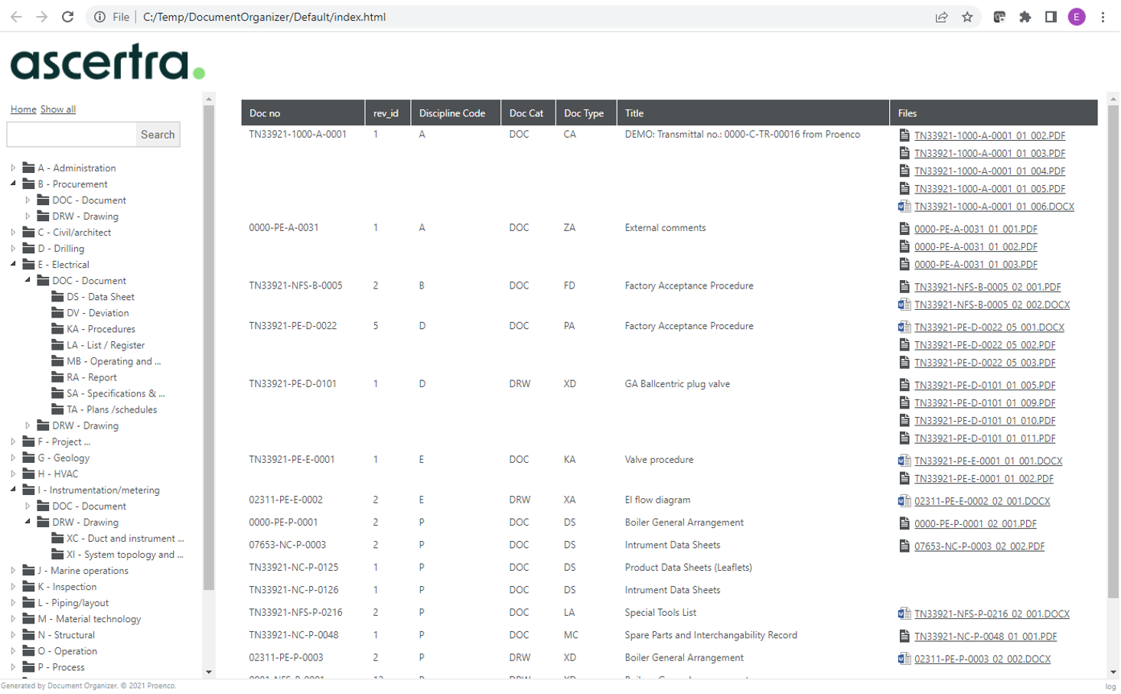Open the file TN33921-PE-E-0001_01_002.PDF
1121x694 pixels.
pos(984,478)
